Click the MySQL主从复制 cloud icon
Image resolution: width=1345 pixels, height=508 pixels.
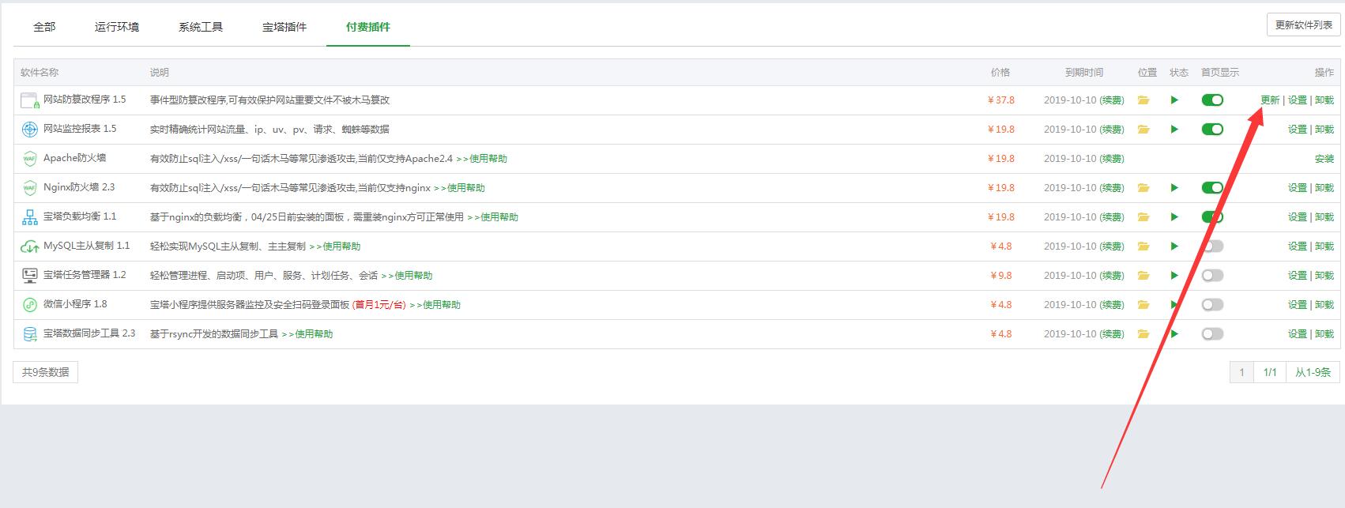(x=30, y=246)
